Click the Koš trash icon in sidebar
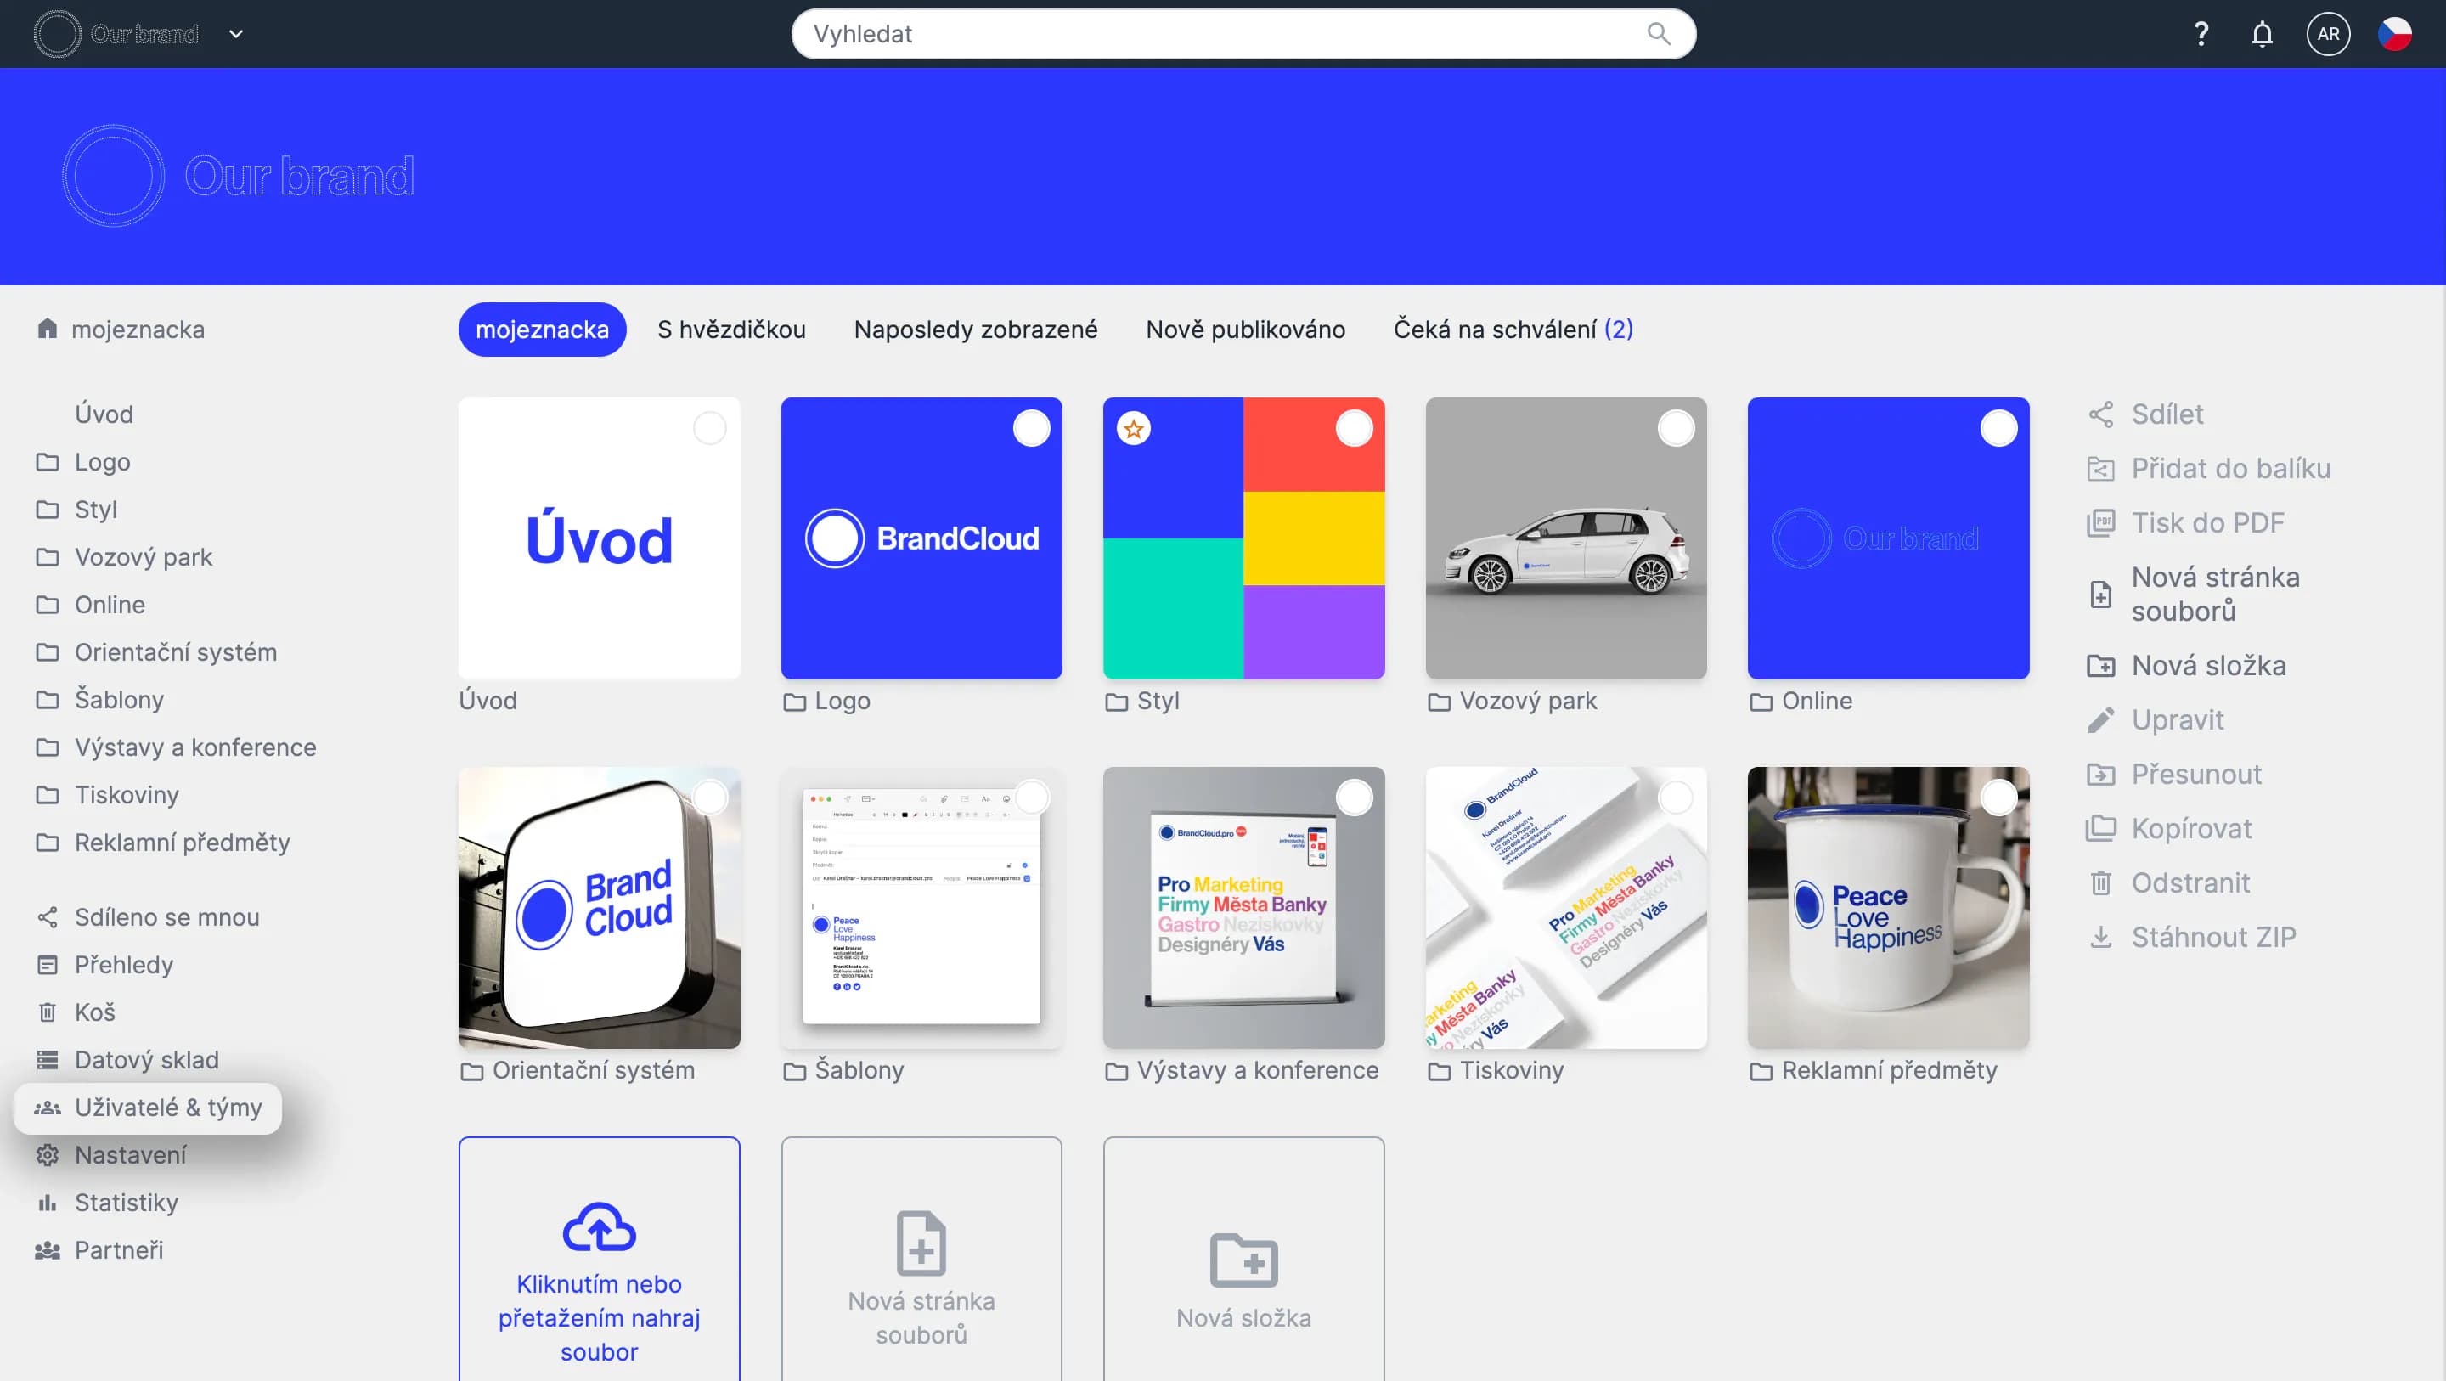Image resolution: width=2446 pixels, height=1381 pixels. [x=48, y=1012]
